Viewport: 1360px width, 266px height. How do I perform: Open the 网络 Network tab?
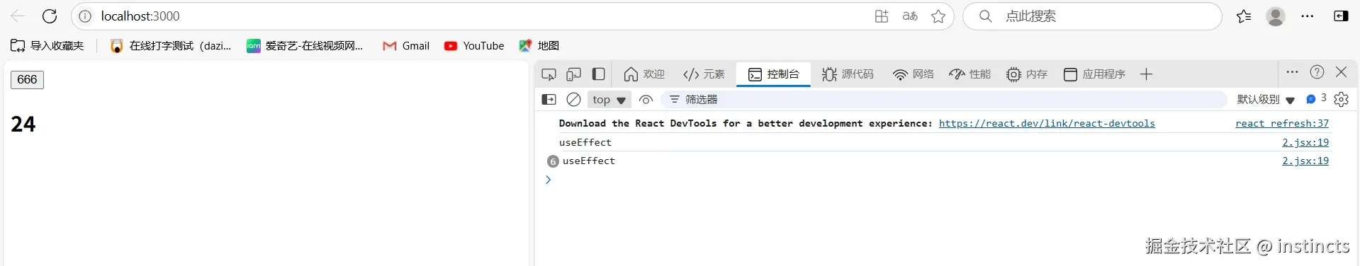(914, 74)
